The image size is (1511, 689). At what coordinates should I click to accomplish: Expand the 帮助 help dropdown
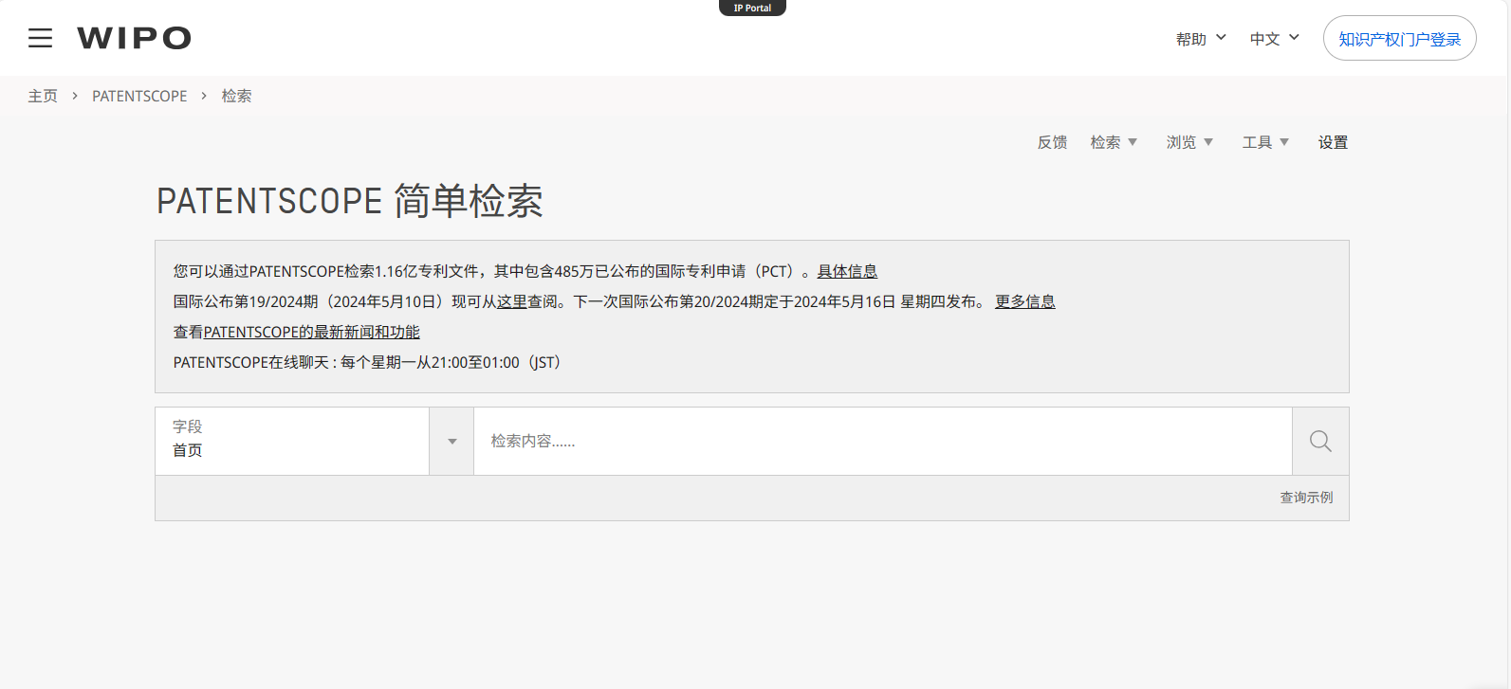coord(1201,39)
